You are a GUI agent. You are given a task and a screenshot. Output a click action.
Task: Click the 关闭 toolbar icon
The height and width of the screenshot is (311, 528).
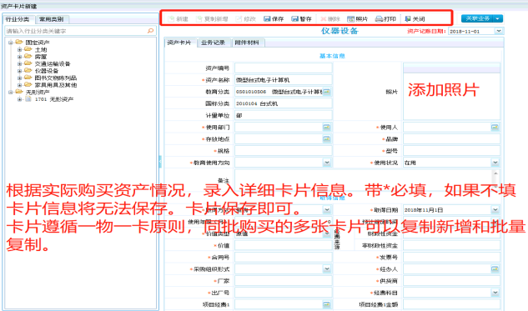407,19
